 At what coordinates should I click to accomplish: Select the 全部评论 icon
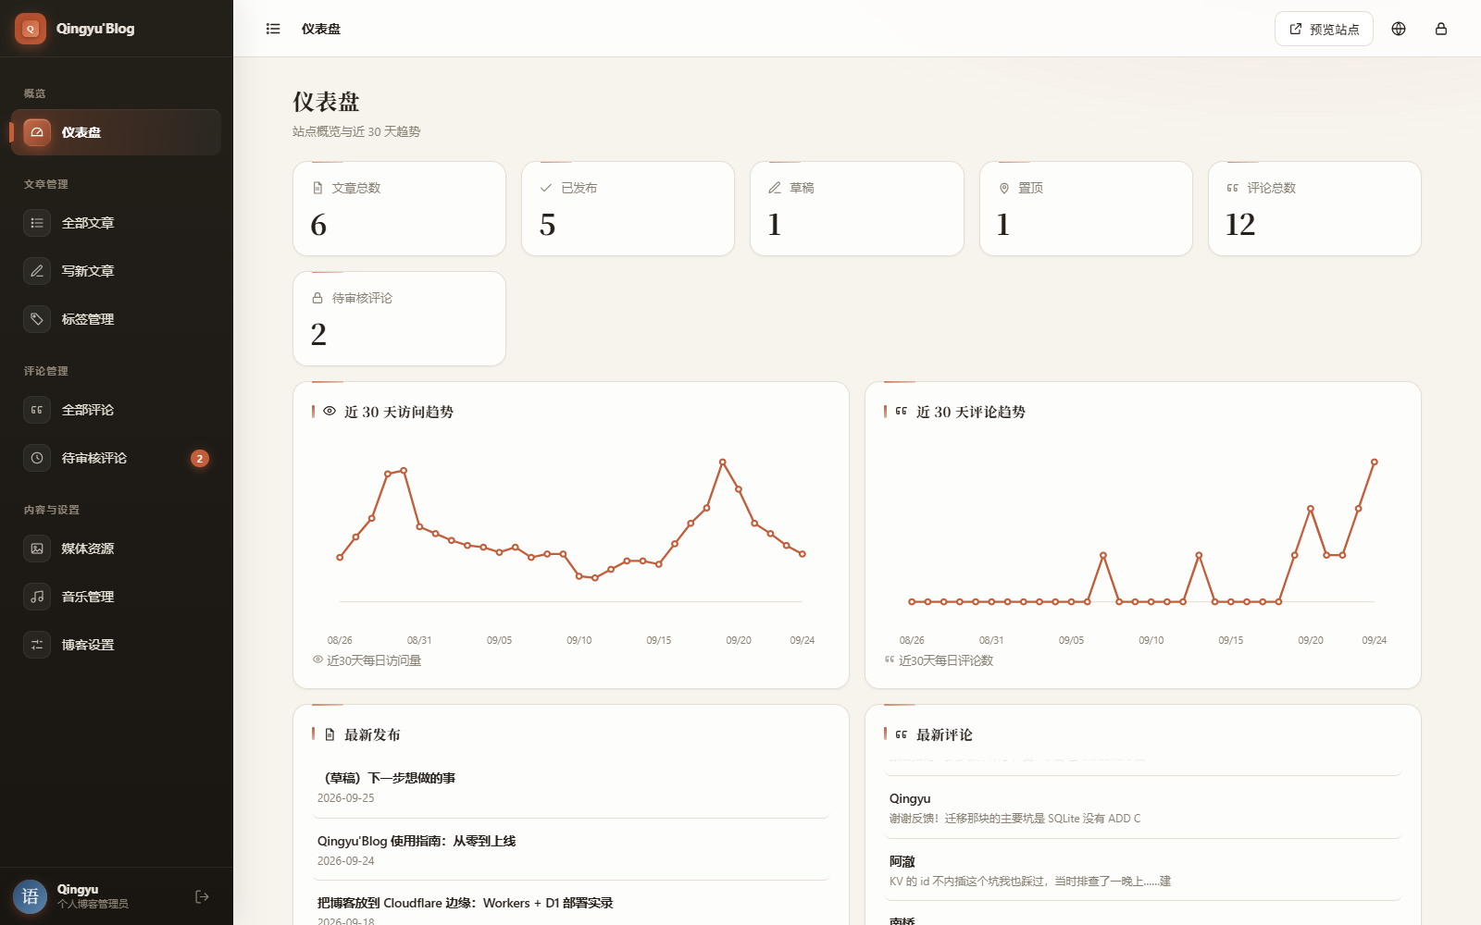[x=37, y=410]
